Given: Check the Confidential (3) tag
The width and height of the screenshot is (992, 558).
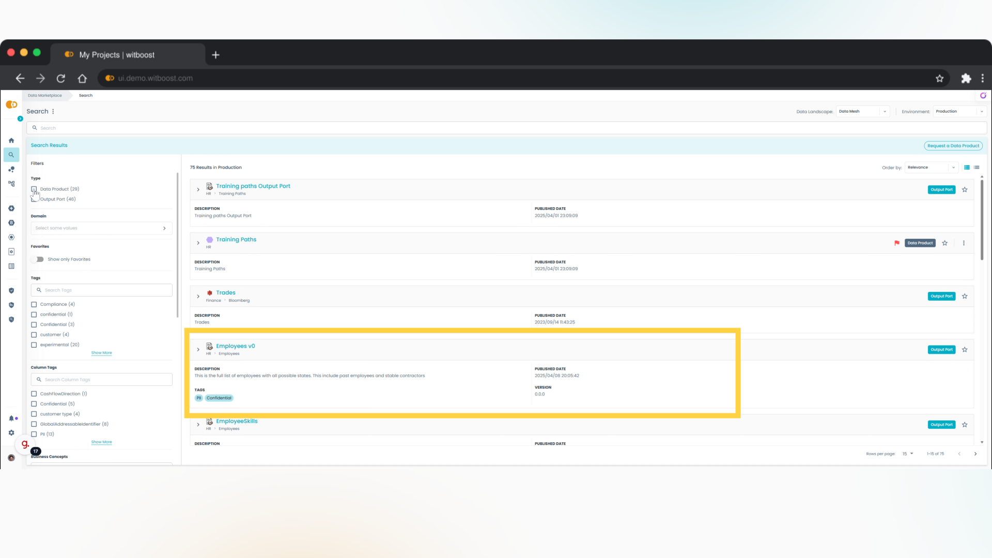Looking at the screenshot, I should tap(34, 325).
